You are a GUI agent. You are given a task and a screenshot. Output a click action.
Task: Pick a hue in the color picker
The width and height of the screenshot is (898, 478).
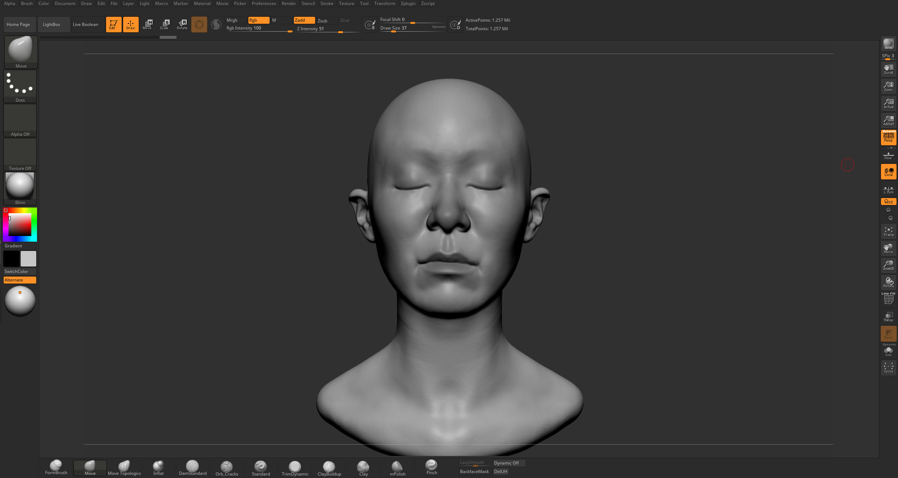20,225
